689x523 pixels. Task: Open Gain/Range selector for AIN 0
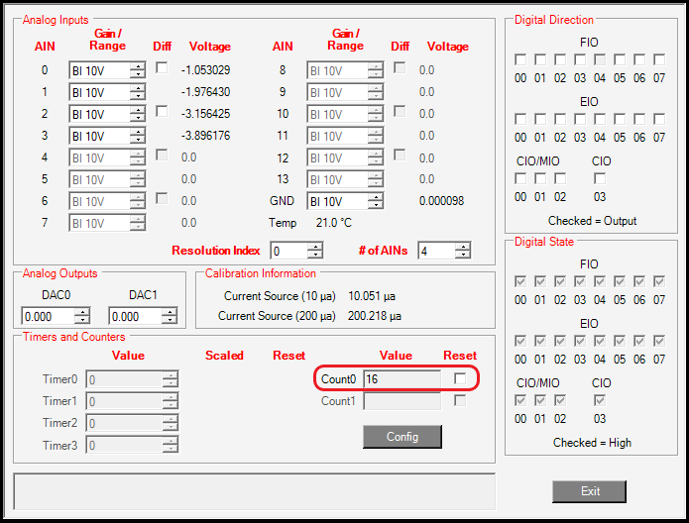click(137, 70)
